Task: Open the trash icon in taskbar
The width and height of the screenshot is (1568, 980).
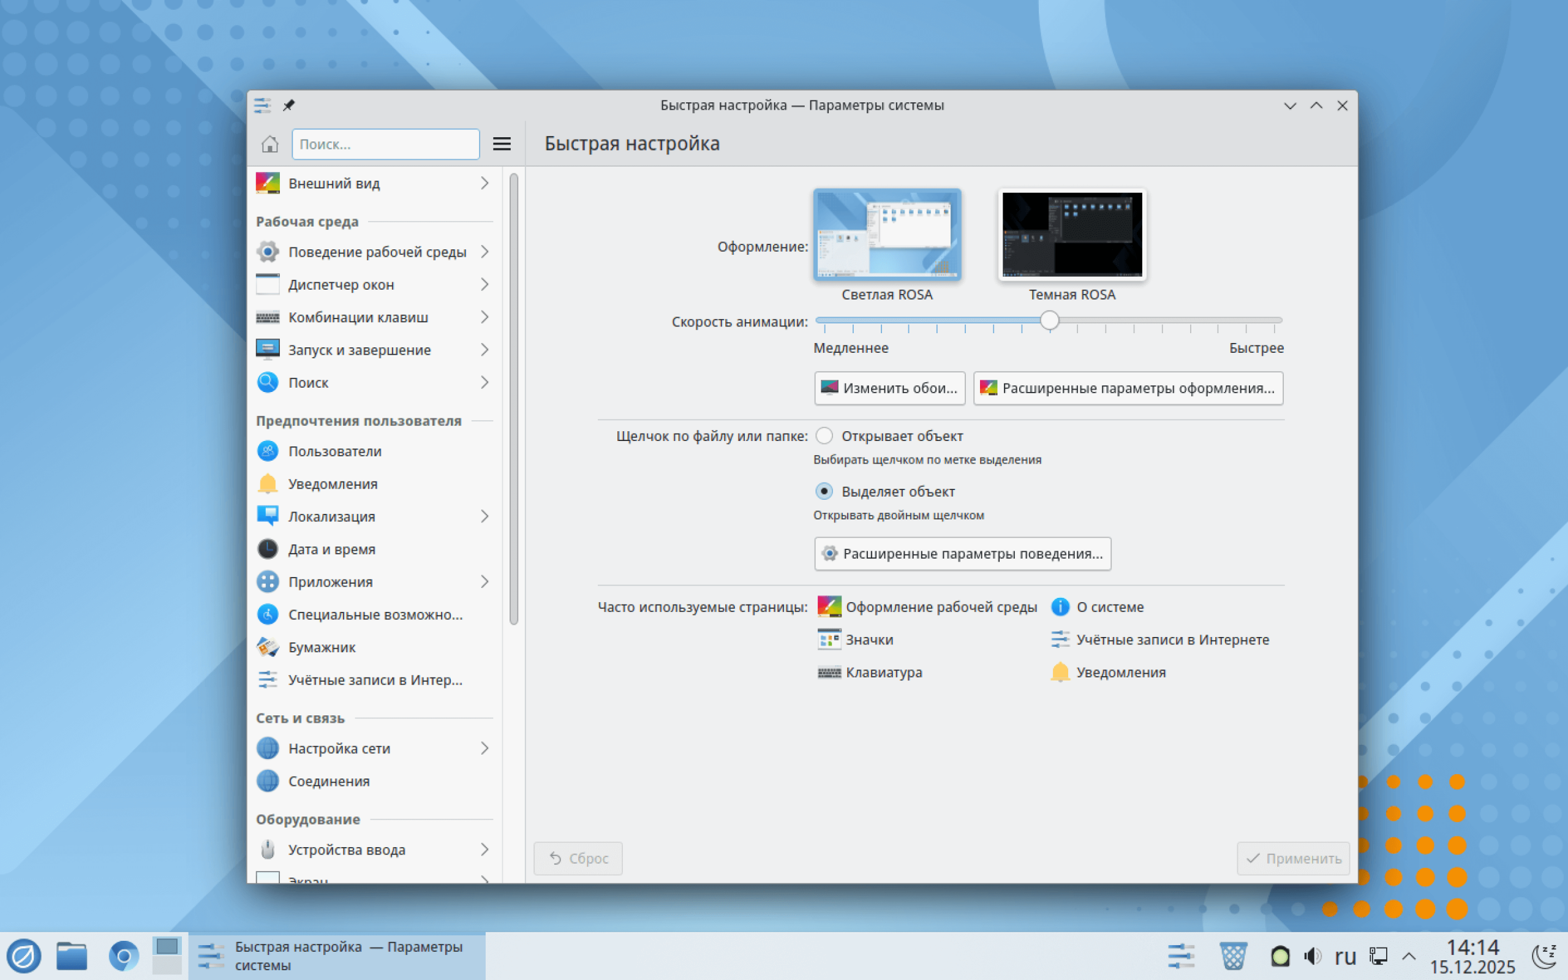Action: tap(1233, 956)
